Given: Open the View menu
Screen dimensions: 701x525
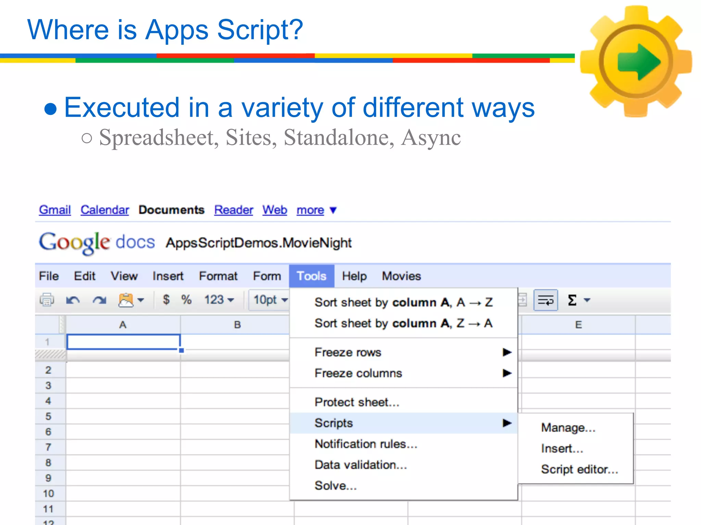Looking at the screenshot, I should [124, 276].
